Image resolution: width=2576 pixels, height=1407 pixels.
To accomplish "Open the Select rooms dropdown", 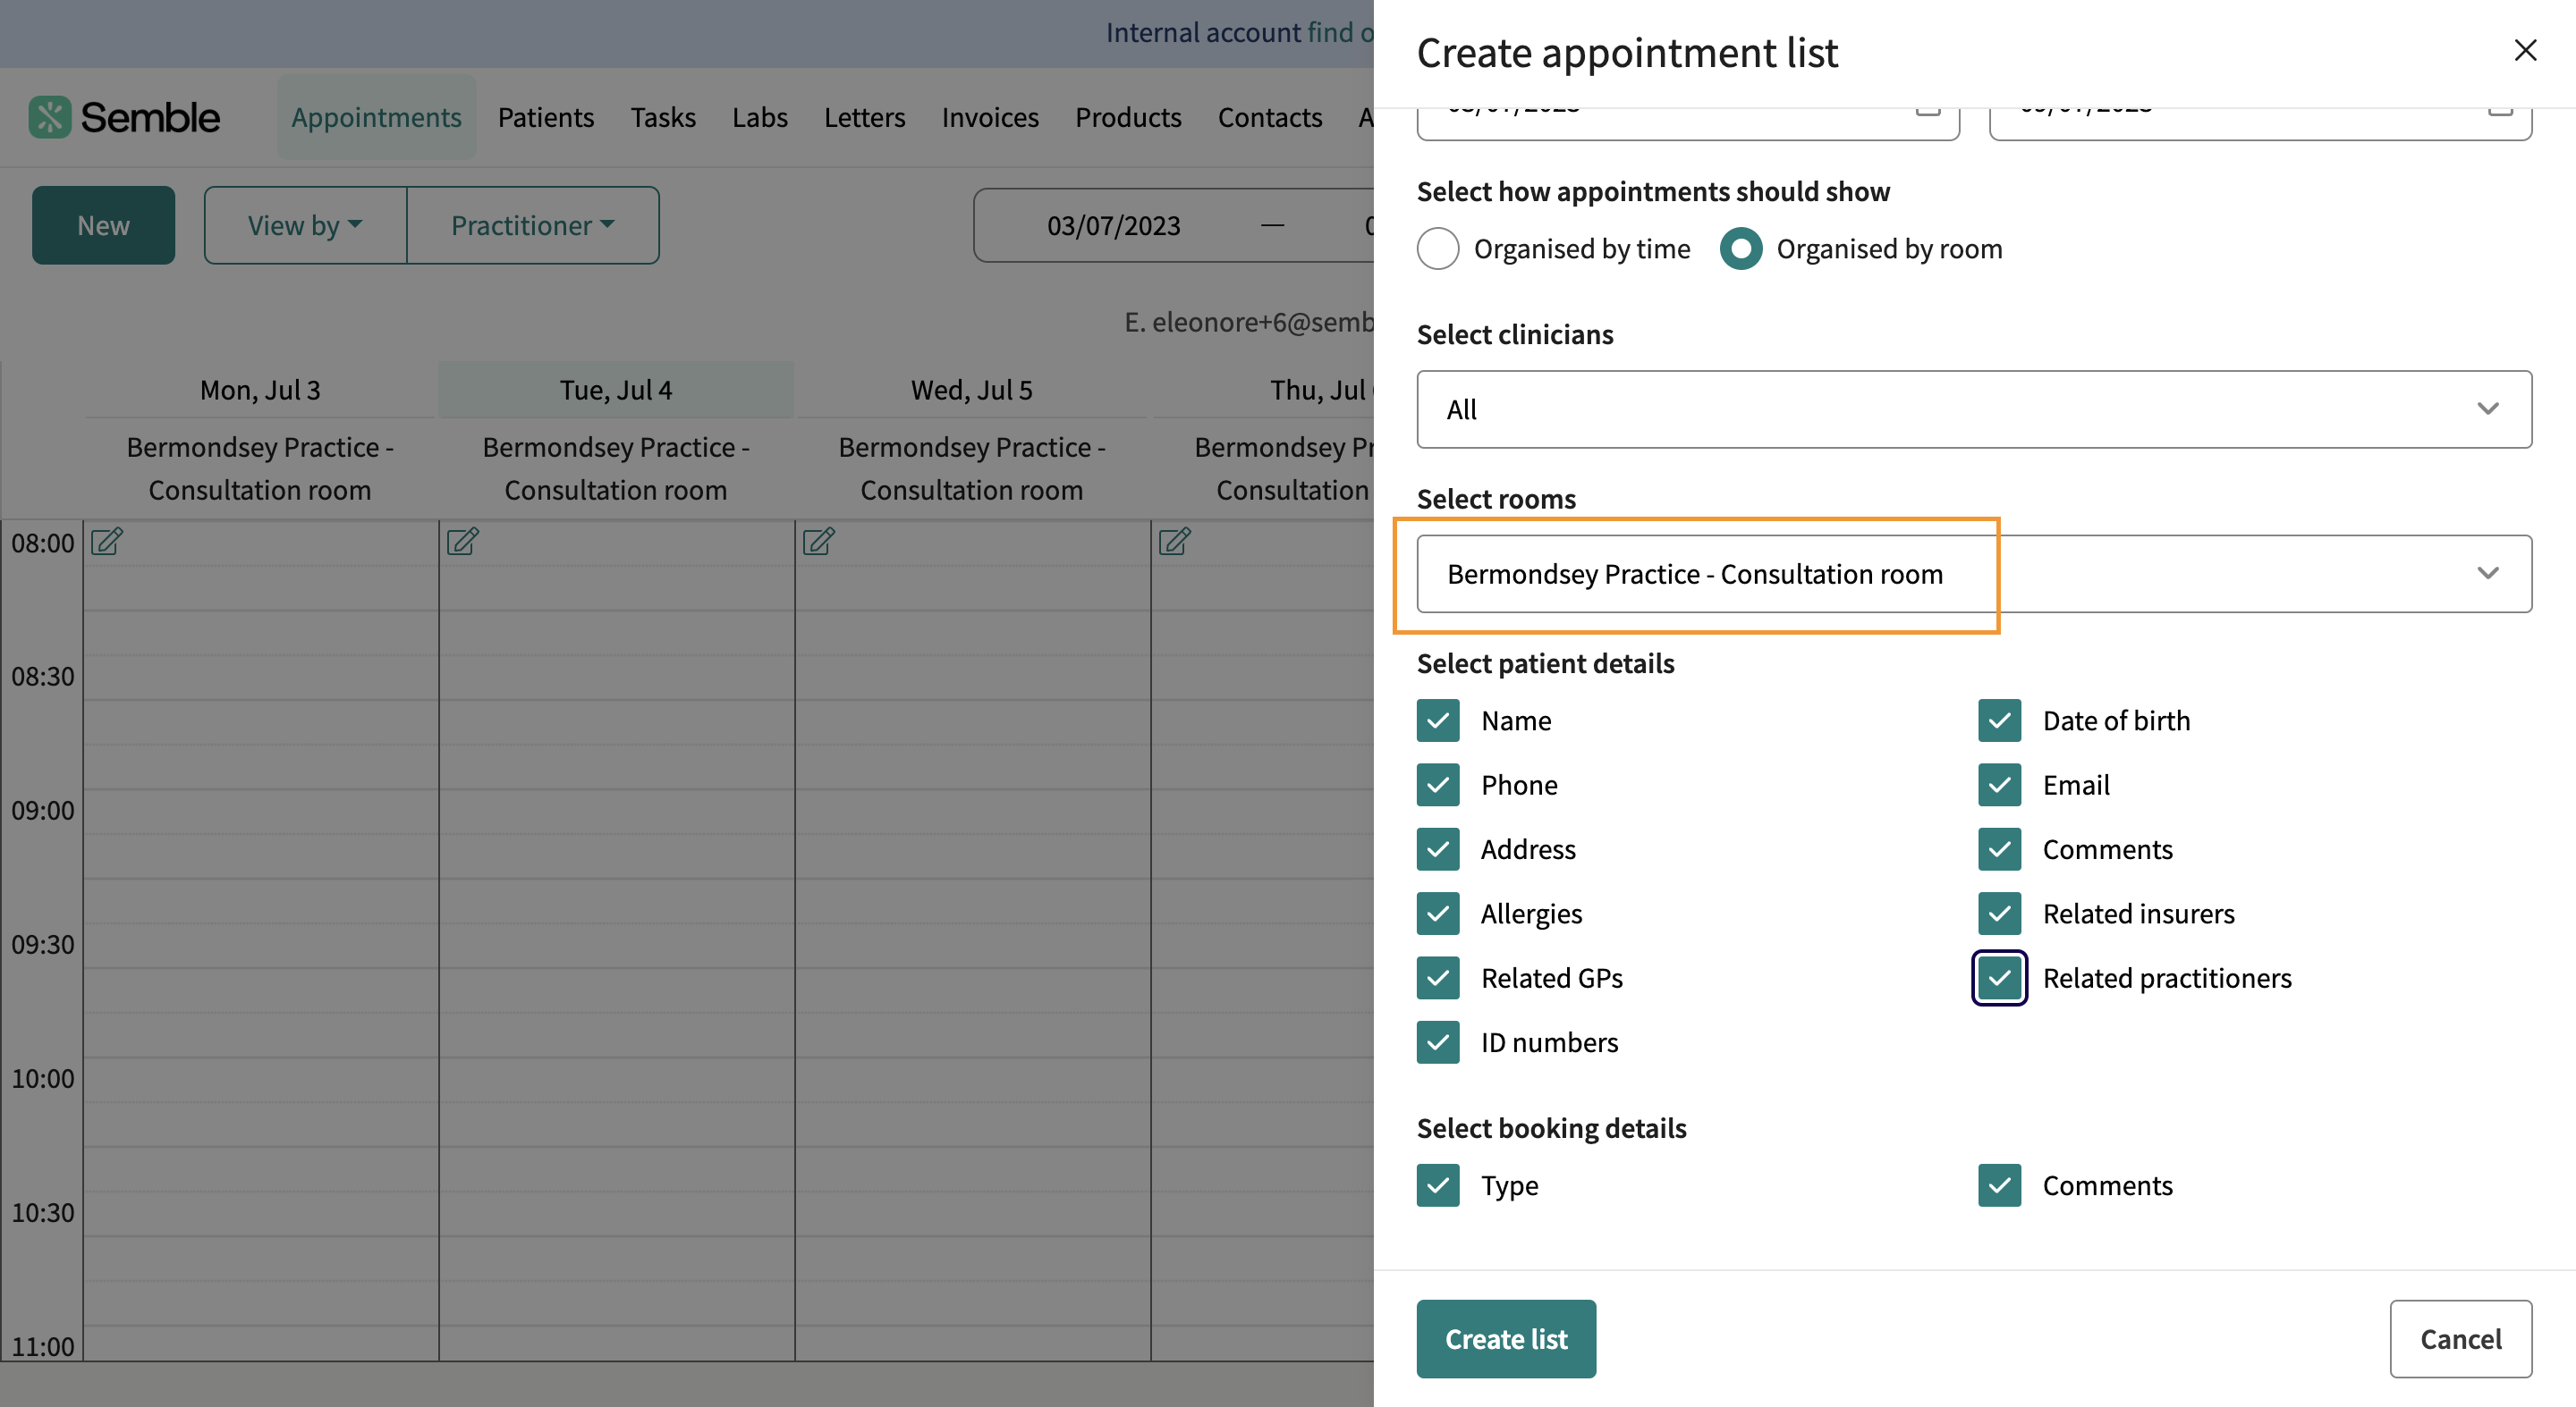I will 1974,574.
